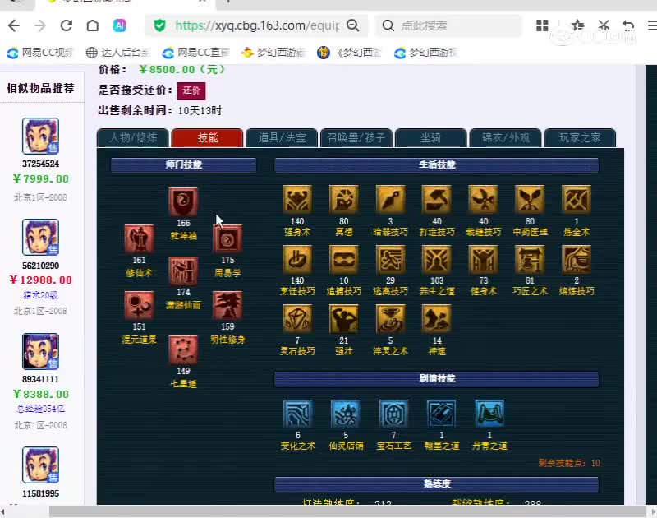Open the first recommended item thumbnail in sidebar

point(39,136)
